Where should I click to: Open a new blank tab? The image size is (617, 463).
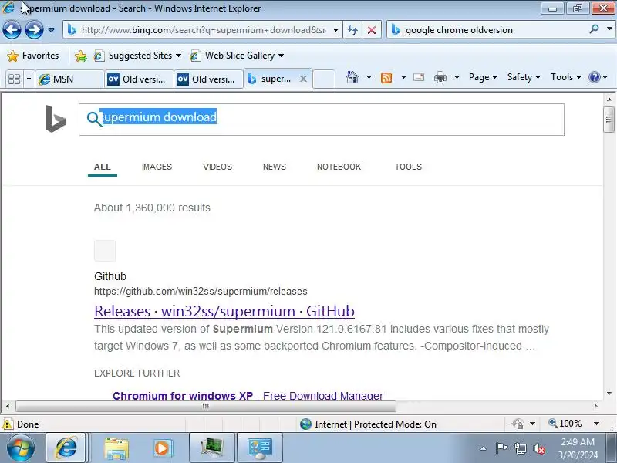[324, 79]
